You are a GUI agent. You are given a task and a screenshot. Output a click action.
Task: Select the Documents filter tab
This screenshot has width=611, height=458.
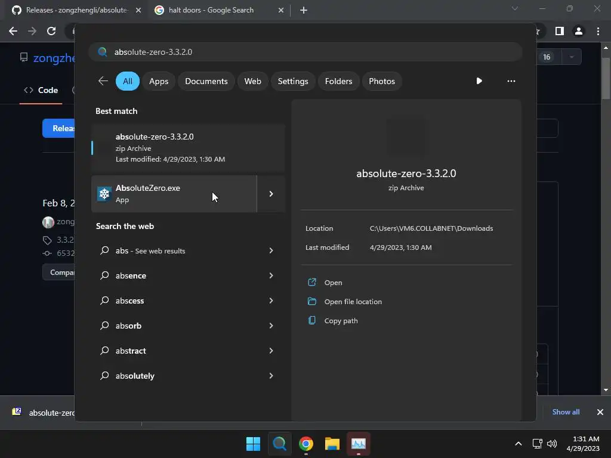(x=206, y=81)
